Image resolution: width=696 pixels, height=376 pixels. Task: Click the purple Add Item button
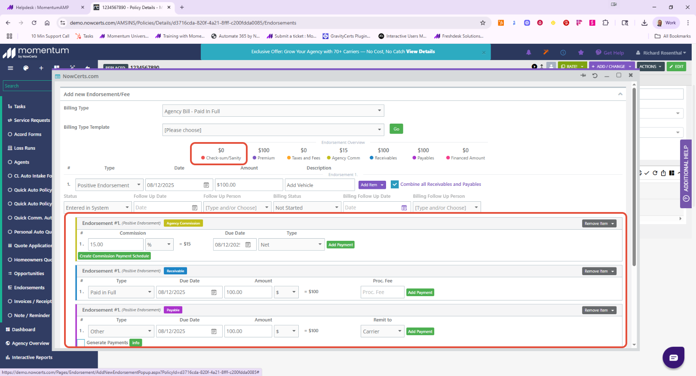[x=372, y=185]
